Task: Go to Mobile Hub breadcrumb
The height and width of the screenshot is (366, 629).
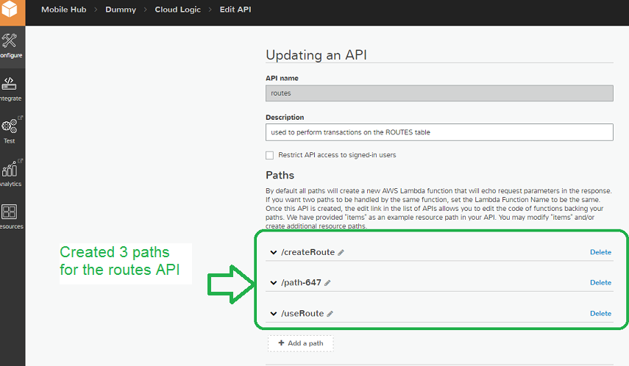Action: (x=64, y=10)
